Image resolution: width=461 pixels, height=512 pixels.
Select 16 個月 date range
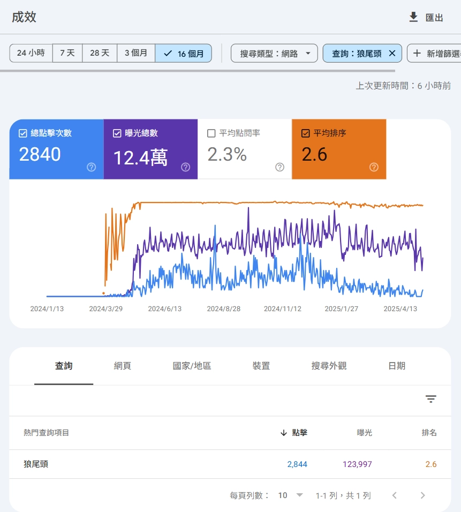click(184, 53)
